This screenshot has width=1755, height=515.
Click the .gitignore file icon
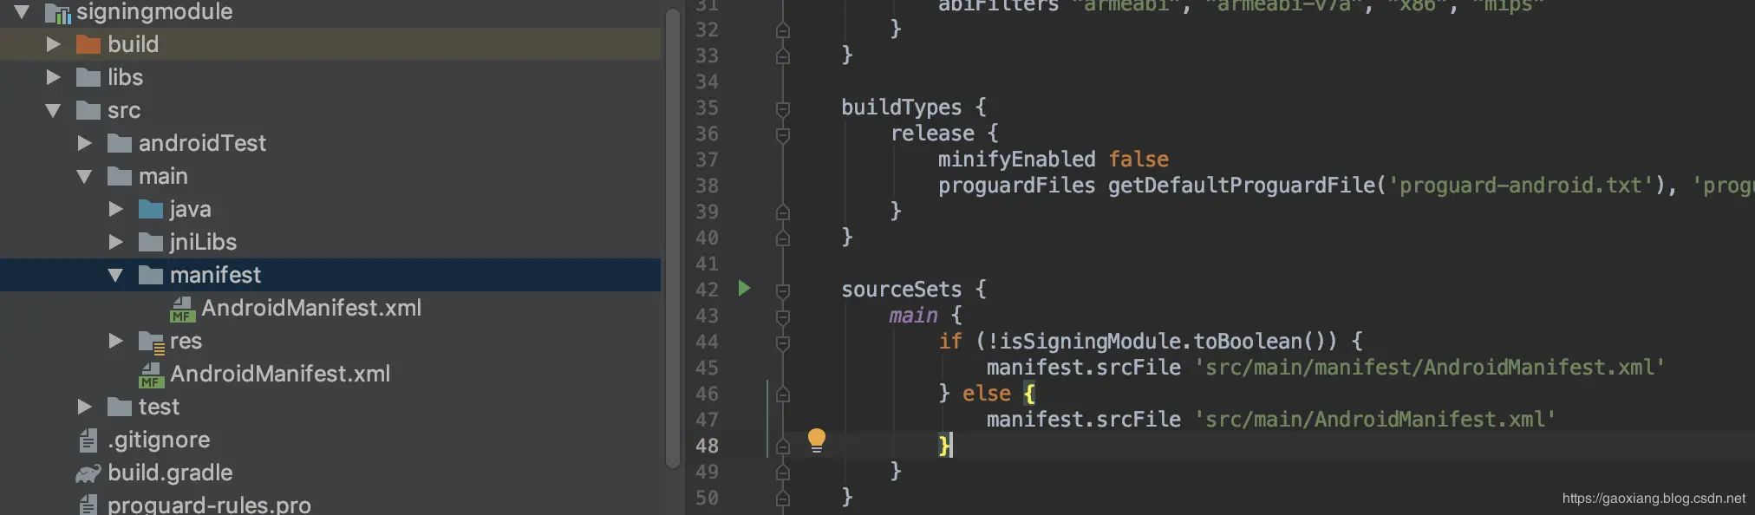[88, 440]
